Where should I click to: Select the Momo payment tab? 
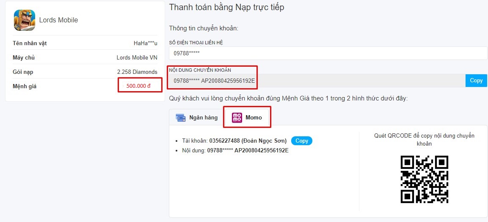247,118
